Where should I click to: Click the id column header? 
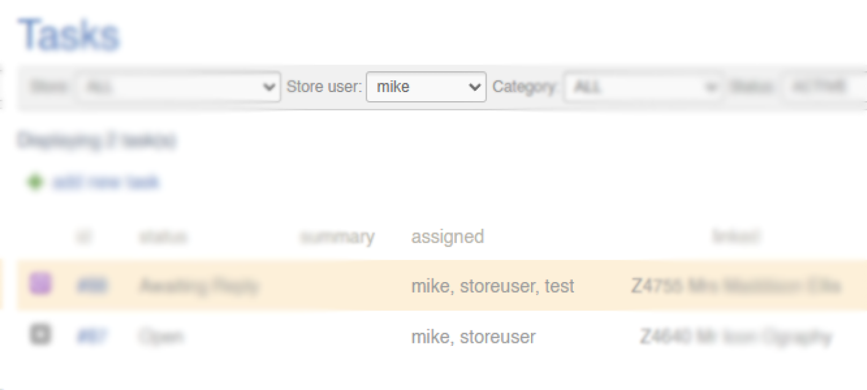click(83, 237)
